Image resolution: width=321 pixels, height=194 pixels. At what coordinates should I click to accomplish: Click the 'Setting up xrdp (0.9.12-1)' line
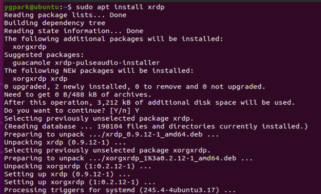[x=67, y=174]
